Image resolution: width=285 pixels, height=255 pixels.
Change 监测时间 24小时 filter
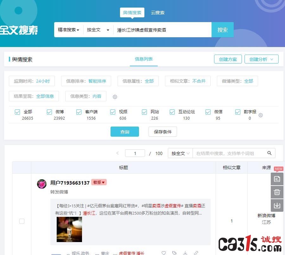coord(32,81)
